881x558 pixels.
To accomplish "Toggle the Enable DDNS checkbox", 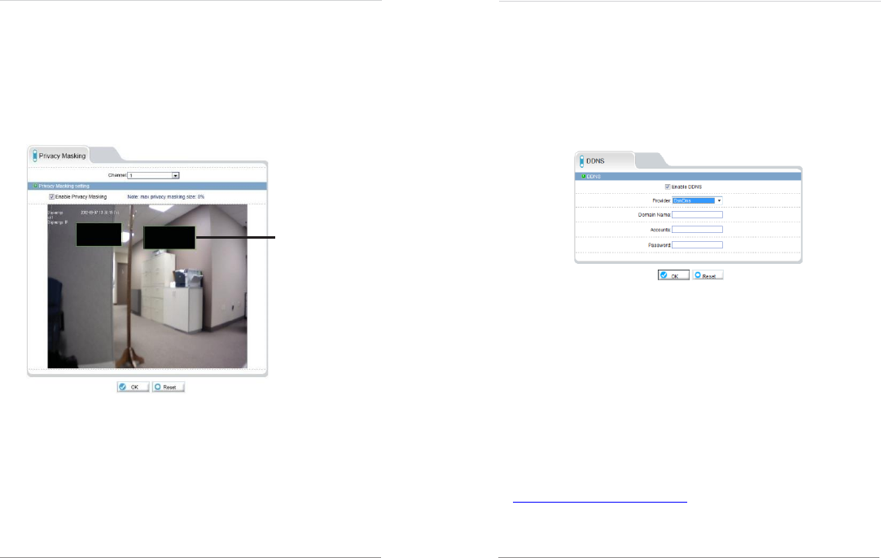I will pos(668,187).
